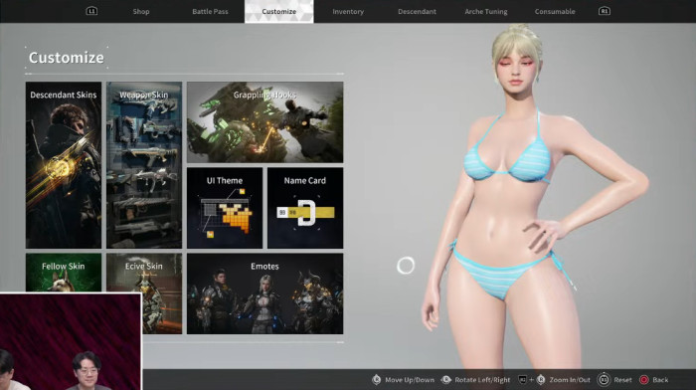Select the Weapon Skin tile
Viewport: 696px width, 390px height.
144,165
